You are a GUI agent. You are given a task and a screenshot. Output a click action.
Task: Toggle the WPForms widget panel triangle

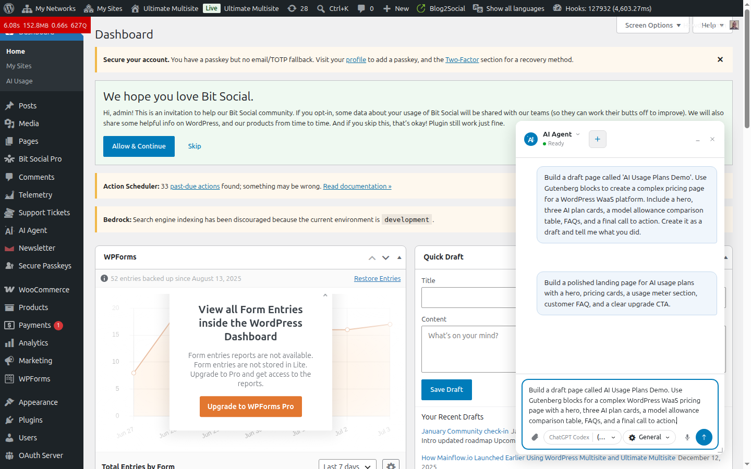(x=399, y=257)
